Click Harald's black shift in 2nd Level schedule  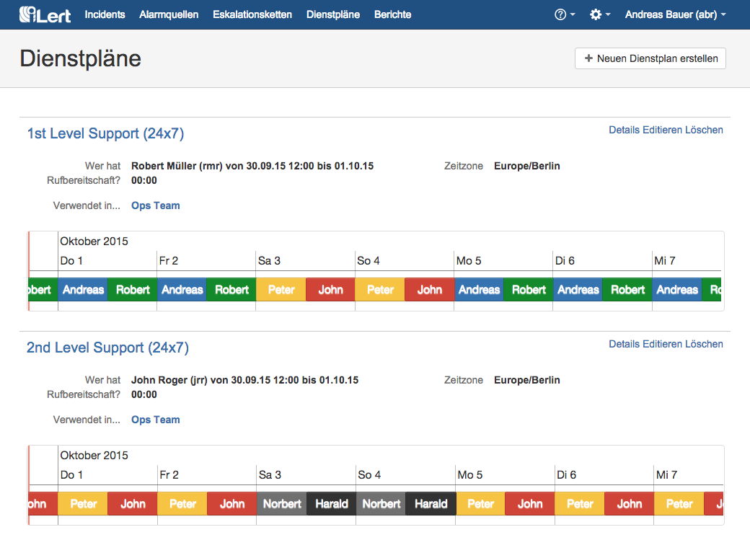[331, 504]
